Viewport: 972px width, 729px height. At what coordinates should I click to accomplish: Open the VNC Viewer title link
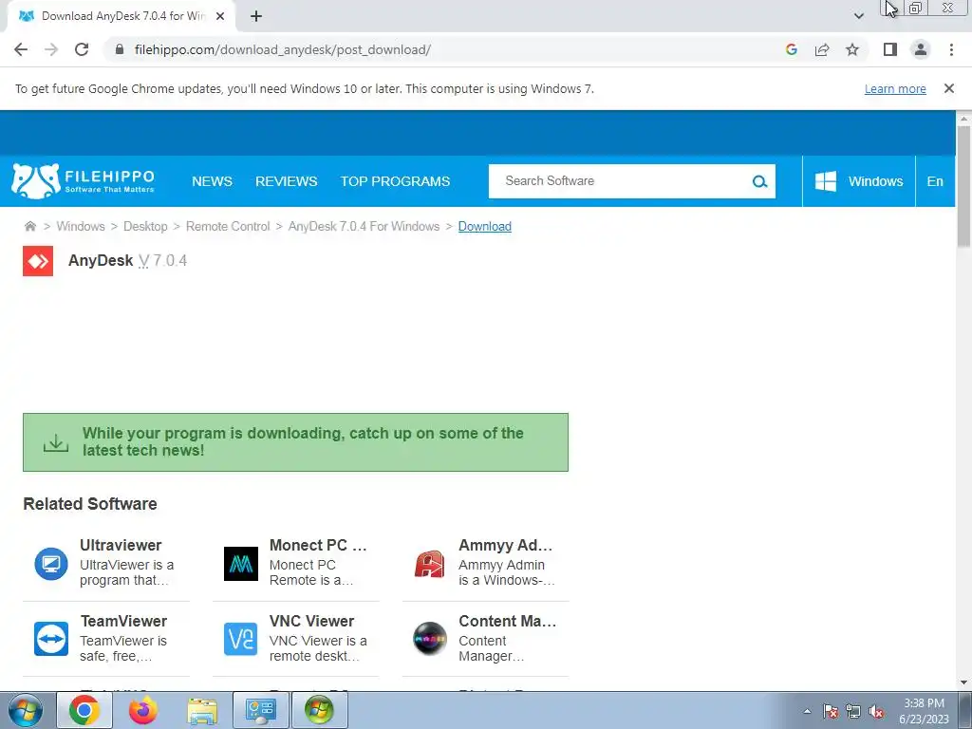[x=311, y=621]
